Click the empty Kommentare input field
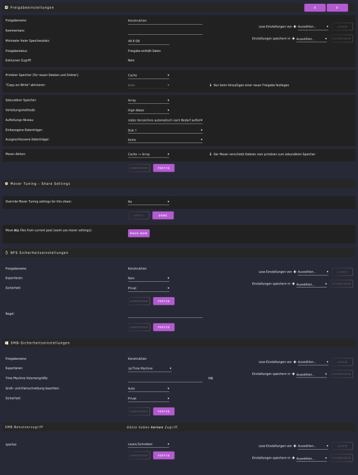This screenshot has width=358, height=475. 165,31
